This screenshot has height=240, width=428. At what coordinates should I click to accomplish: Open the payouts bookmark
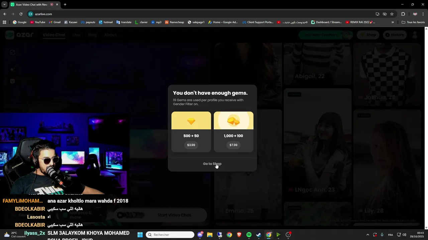pos(88,22)
